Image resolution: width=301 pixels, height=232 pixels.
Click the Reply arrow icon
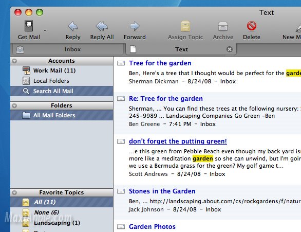[x=73, y=26]
